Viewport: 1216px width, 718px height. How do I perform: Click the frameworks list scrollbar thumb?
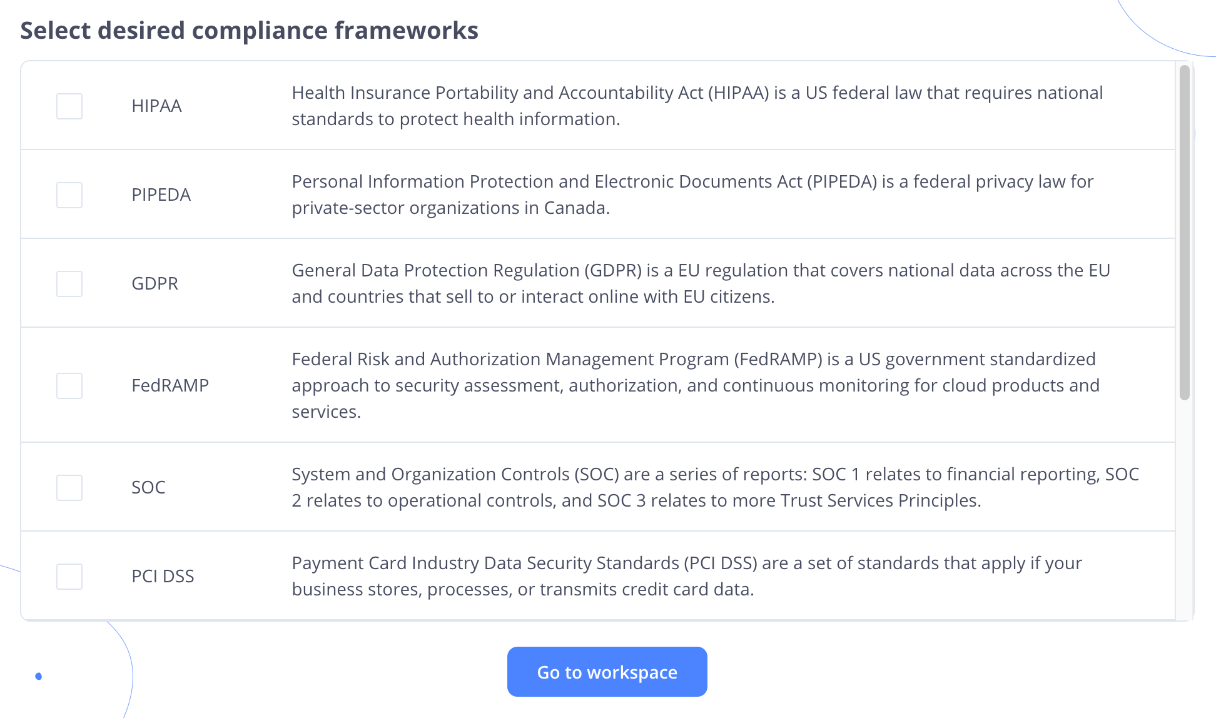click(1184, 232)
